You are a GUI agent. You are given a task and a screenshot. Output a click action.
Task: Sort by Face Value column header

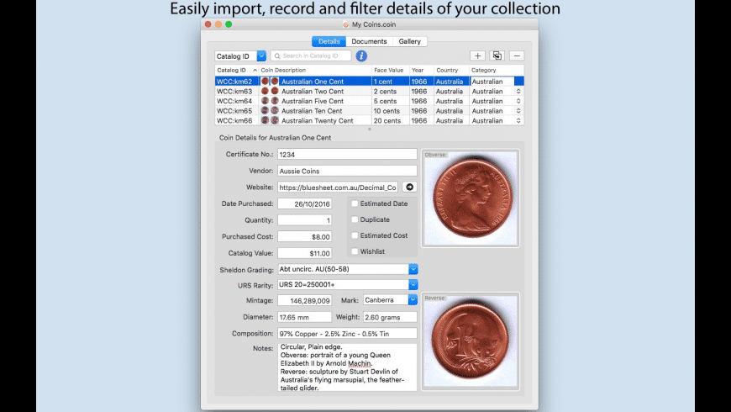[x=390, y=70]
